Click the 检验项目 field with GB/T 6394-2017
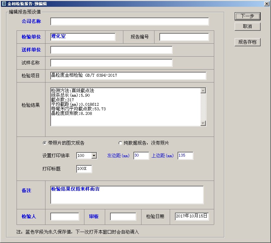271x243 pixels. (128, 76)
